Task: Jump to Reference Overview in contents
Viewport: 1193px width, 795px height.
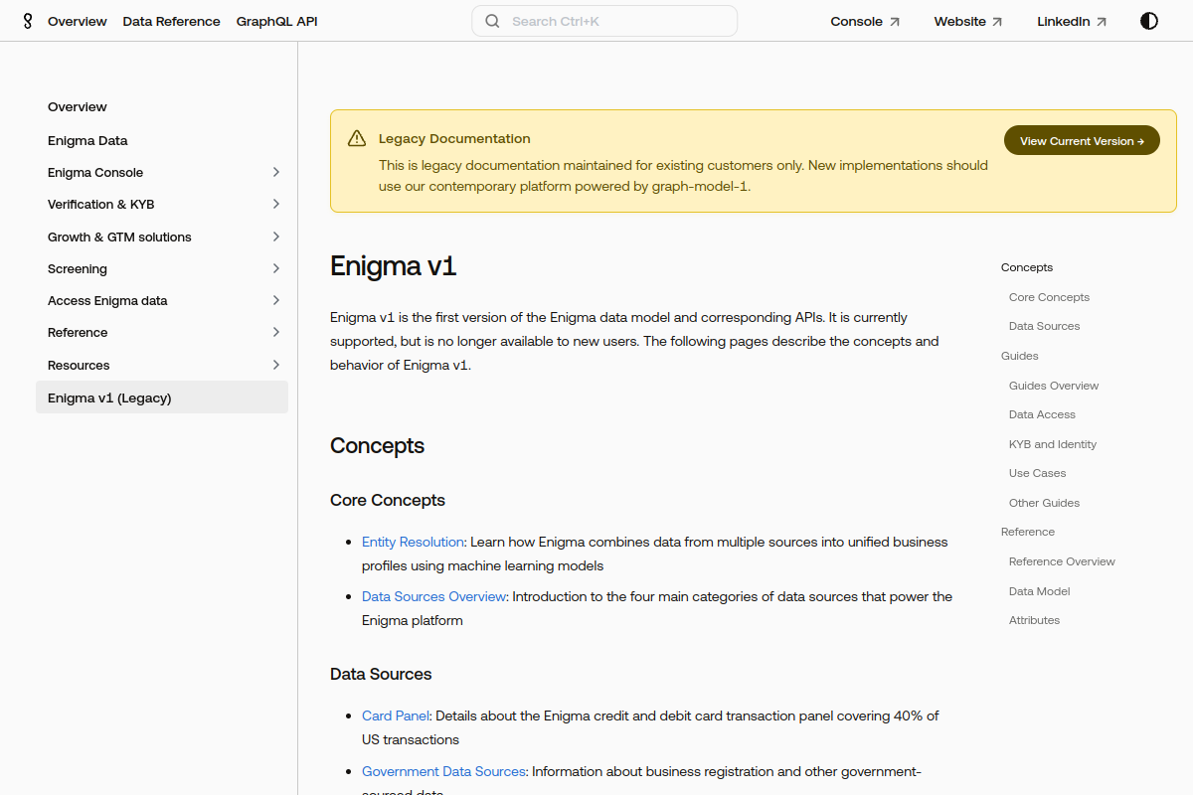Action: [1062, 561]
